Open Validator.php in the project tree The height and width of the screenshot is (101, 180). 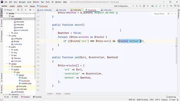[26, 83]
